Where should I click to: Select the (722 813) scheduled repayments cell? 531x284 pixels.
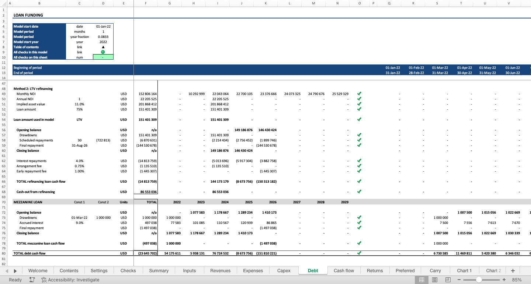click(103, 140)
